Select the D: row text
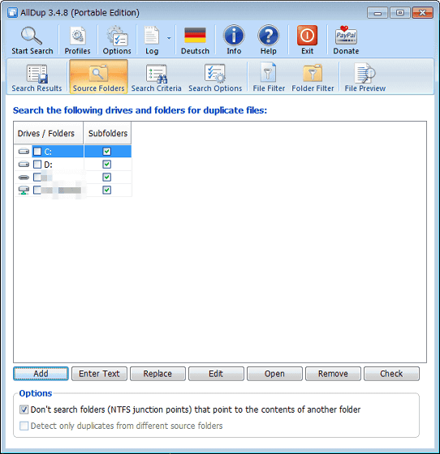 pos(48,165)
